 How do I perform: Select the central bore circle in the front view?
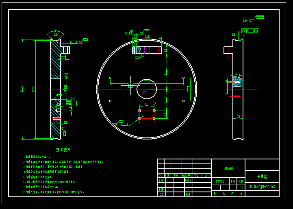pos(147,89)
